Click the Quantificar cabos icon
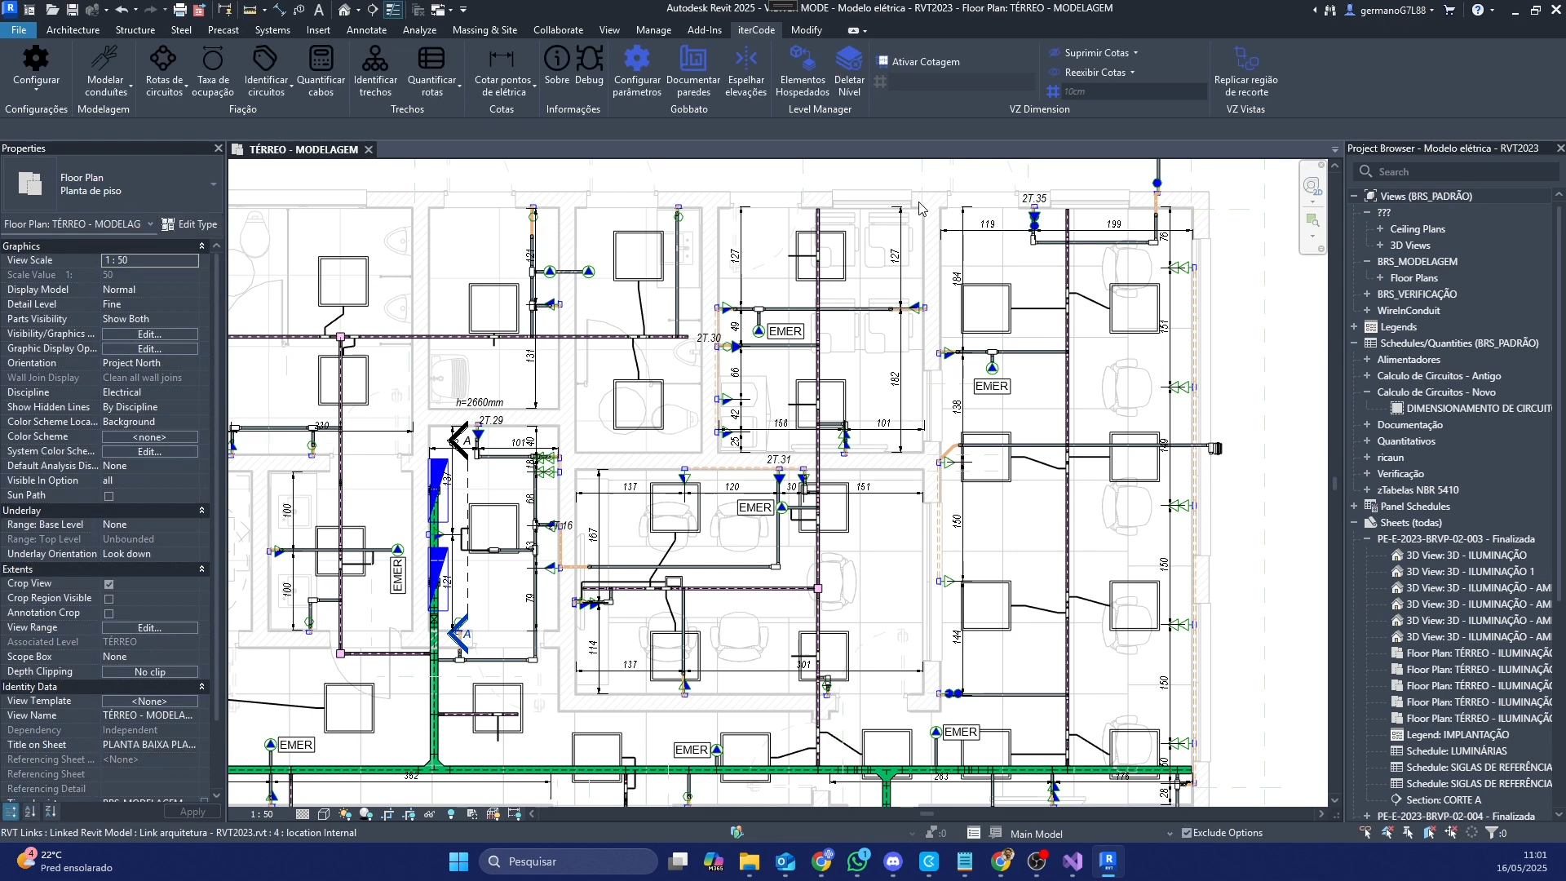This screenshot has width=1566, height=881. tap(321, 60)
